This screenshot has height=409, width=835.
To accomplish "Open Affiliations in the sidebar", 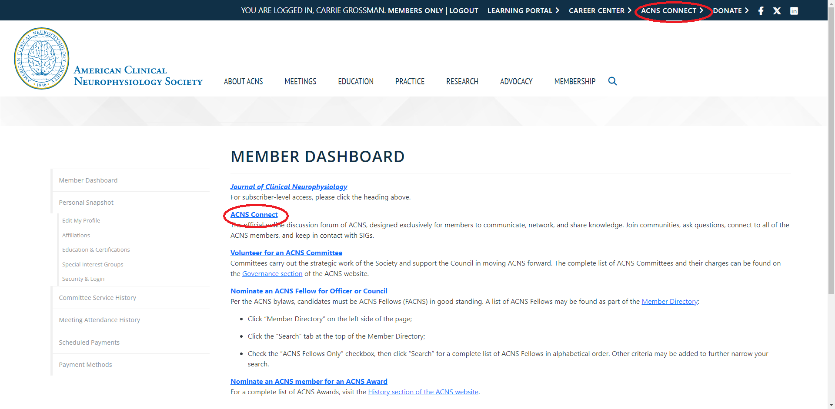I will [76, 235].
